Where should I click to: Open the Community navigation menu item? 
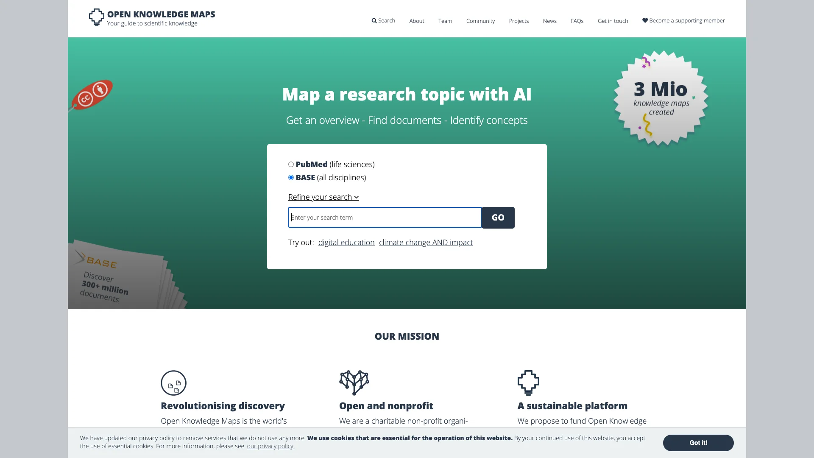click(x=480, y=21)
